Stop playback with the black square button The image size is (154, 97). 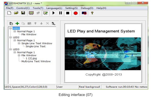click(x=68, y=13)
